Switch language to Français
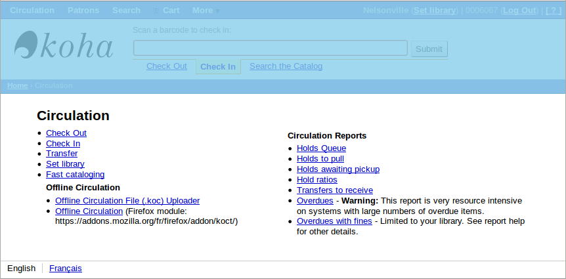566x279 pixels. (65, 268)
